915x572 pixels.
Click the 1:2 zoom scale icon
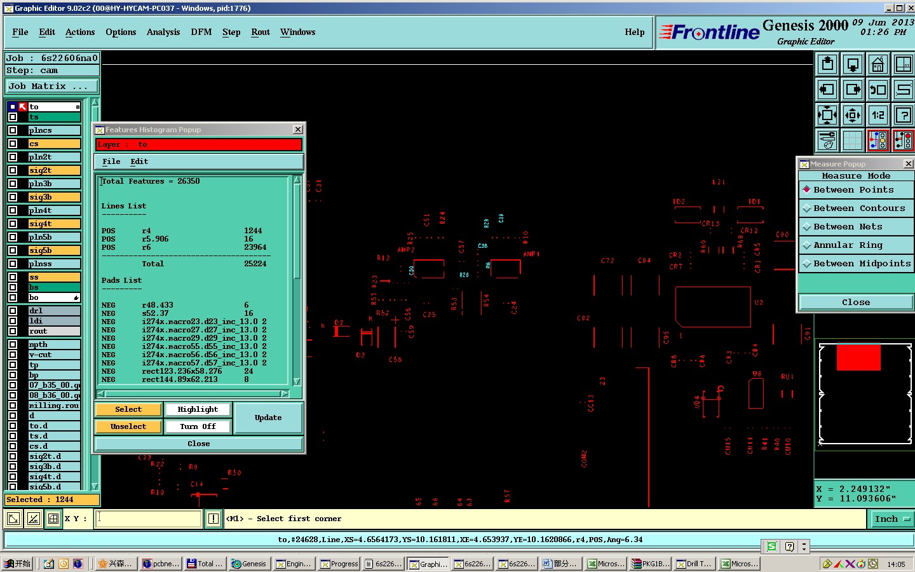coord(878,115)
